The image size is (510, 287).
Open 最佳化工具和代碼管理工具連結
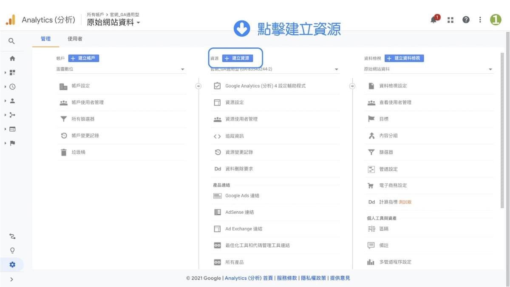tap(275, 245)
